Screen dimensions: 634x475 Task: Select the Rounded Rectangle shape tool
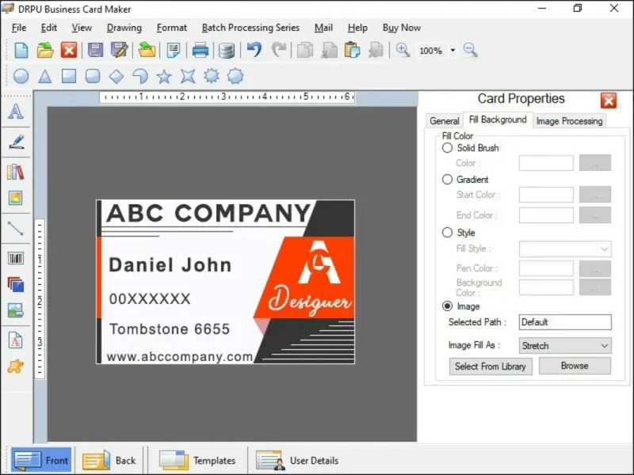[93, 76]
